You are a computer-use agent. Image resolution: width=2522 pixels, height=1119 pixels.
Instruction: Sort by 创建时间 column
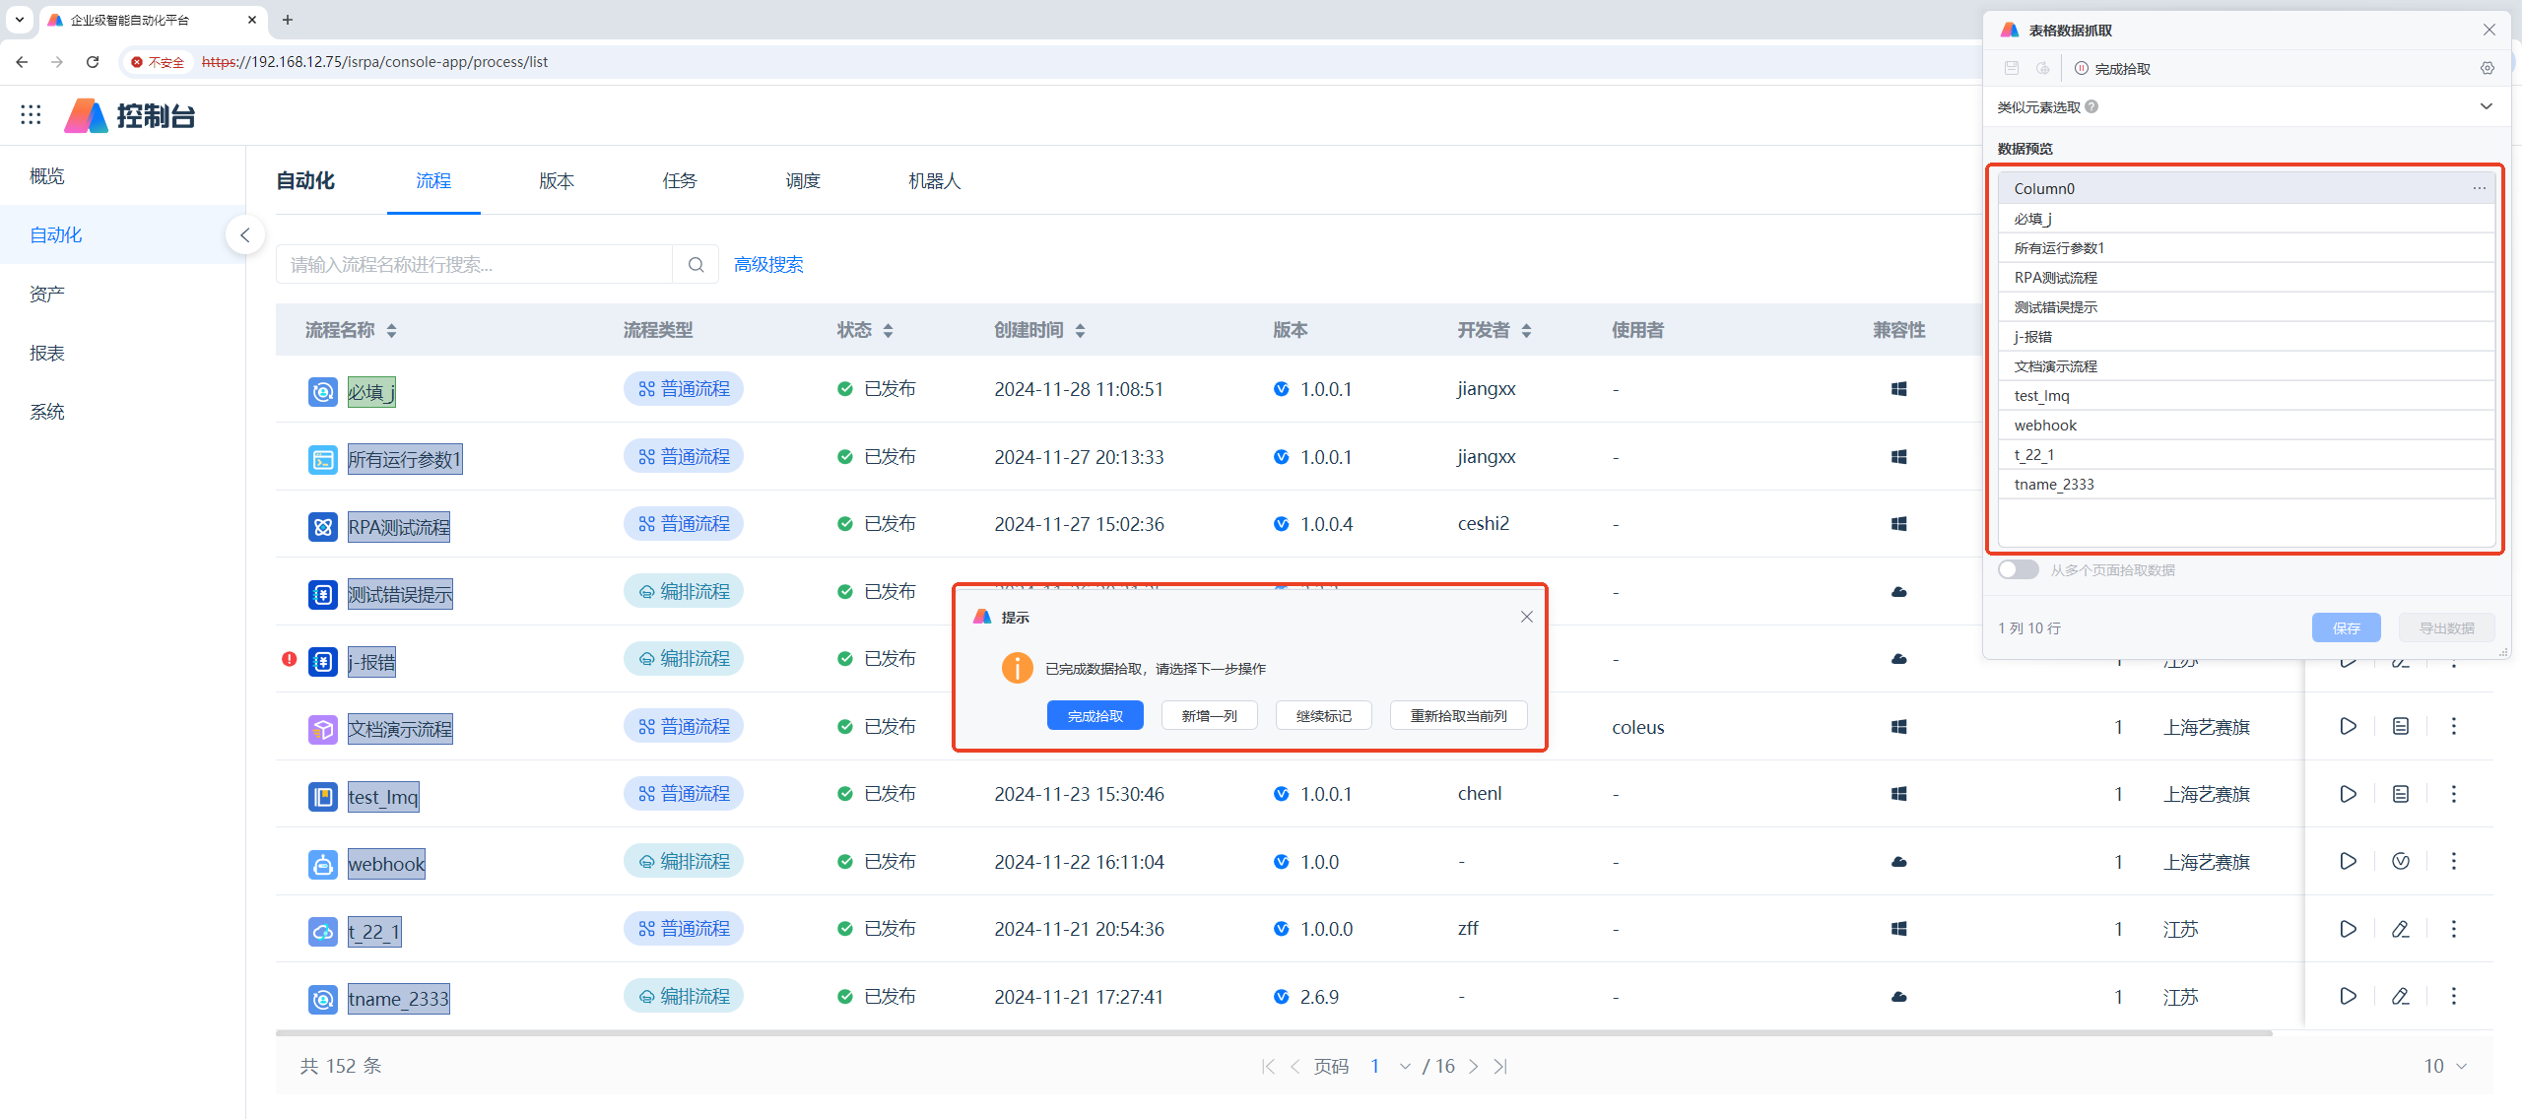(1080, 331)
